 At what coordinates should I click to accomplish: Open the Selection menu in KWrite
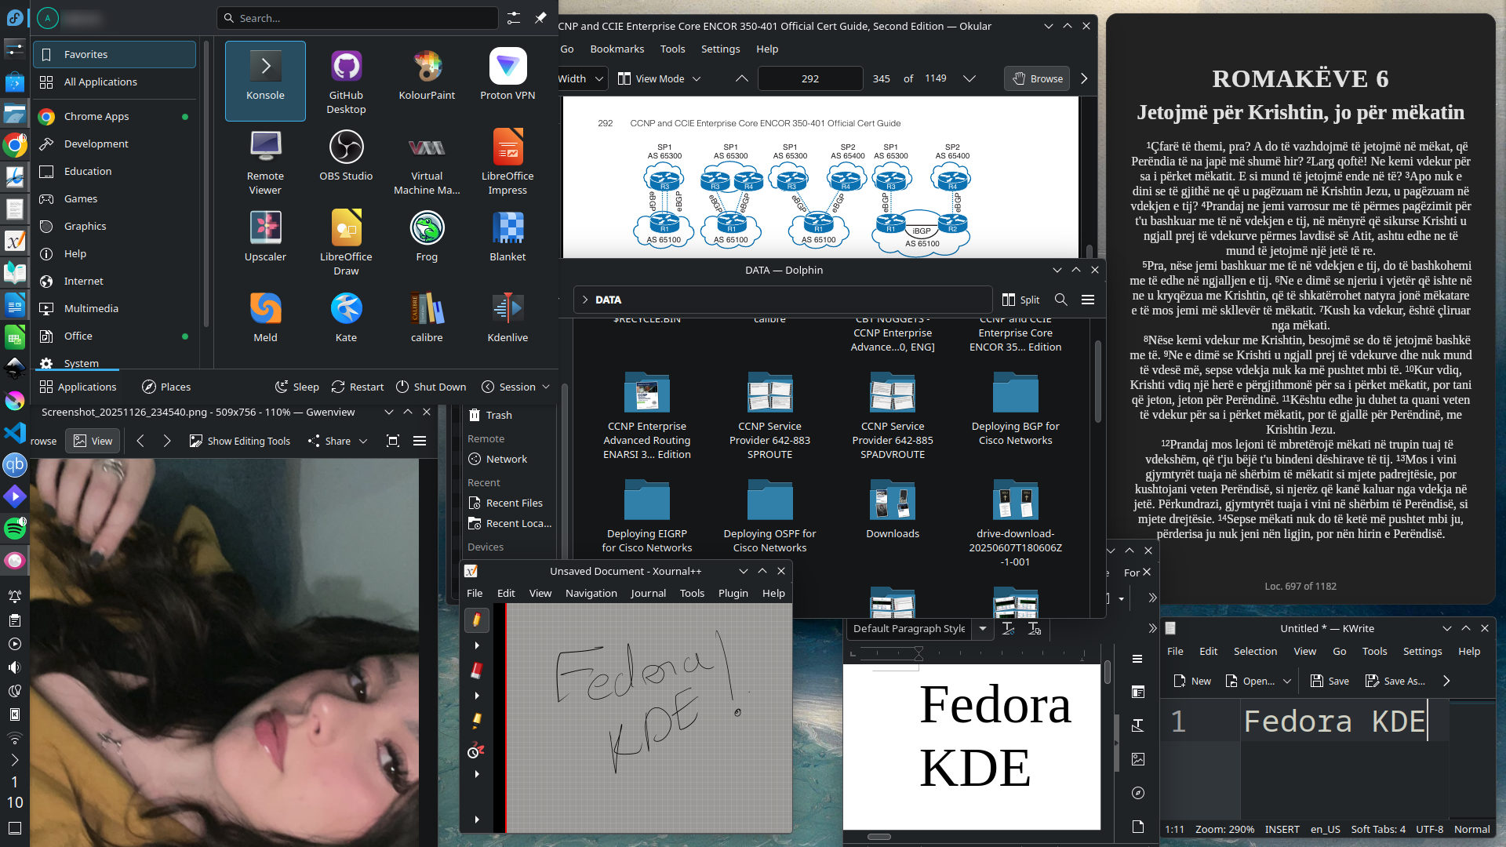pyautogui.click(x=1255, y=651)
